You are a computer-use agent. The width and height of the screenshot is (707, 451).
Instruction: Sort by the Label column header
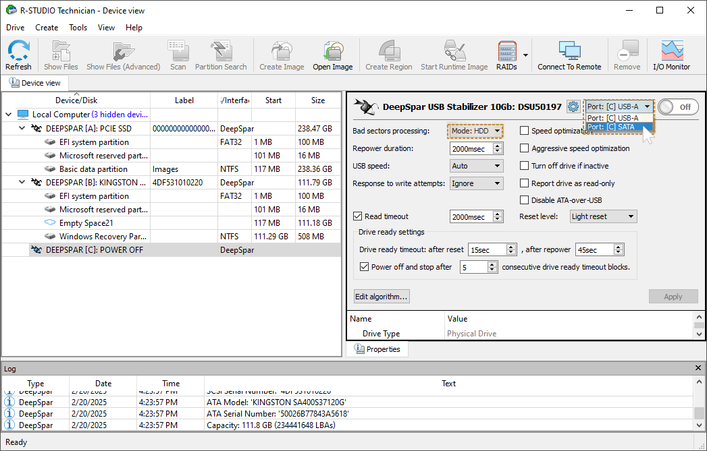[x=184, y=100]
